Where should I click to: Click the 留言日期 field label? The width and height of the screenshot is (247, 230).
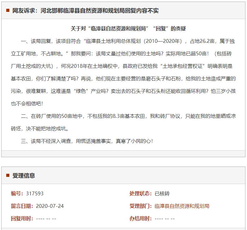pos(22,206)
